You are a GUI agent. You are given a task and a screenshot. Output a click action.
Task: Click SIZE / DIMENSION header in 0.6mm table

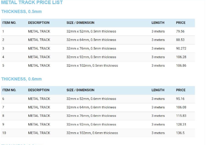click(x=80, y=90)
